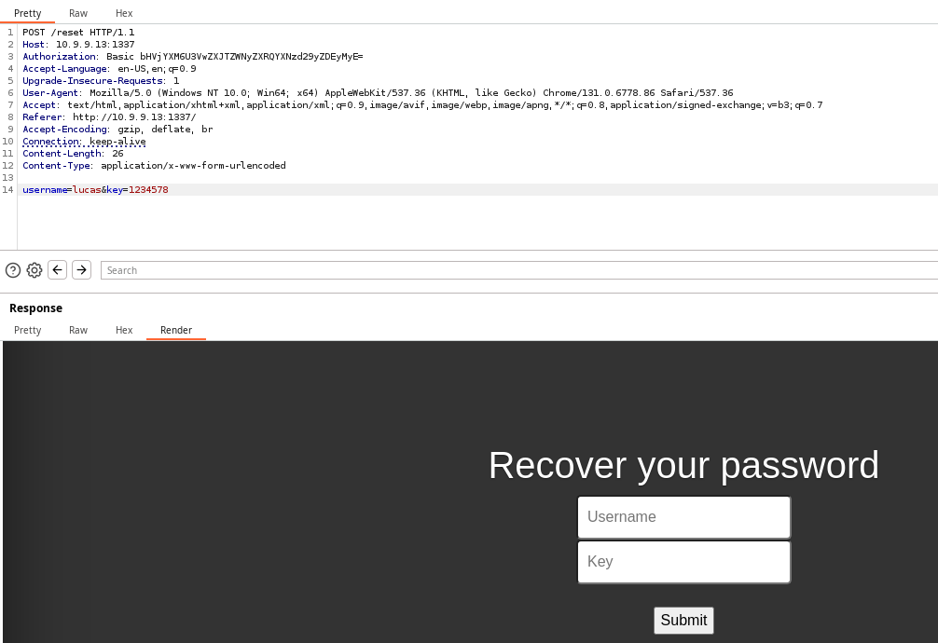
Task: Click the Authorization Basic token value
Action: coord(251,56)
